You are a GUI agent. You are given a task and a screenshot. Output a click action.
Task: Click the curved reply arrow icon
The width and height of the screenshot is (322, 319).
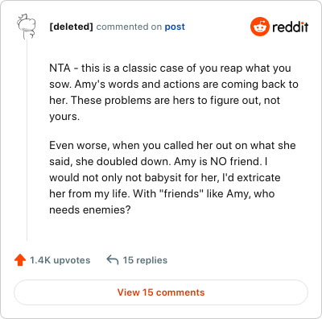point(113,260)
